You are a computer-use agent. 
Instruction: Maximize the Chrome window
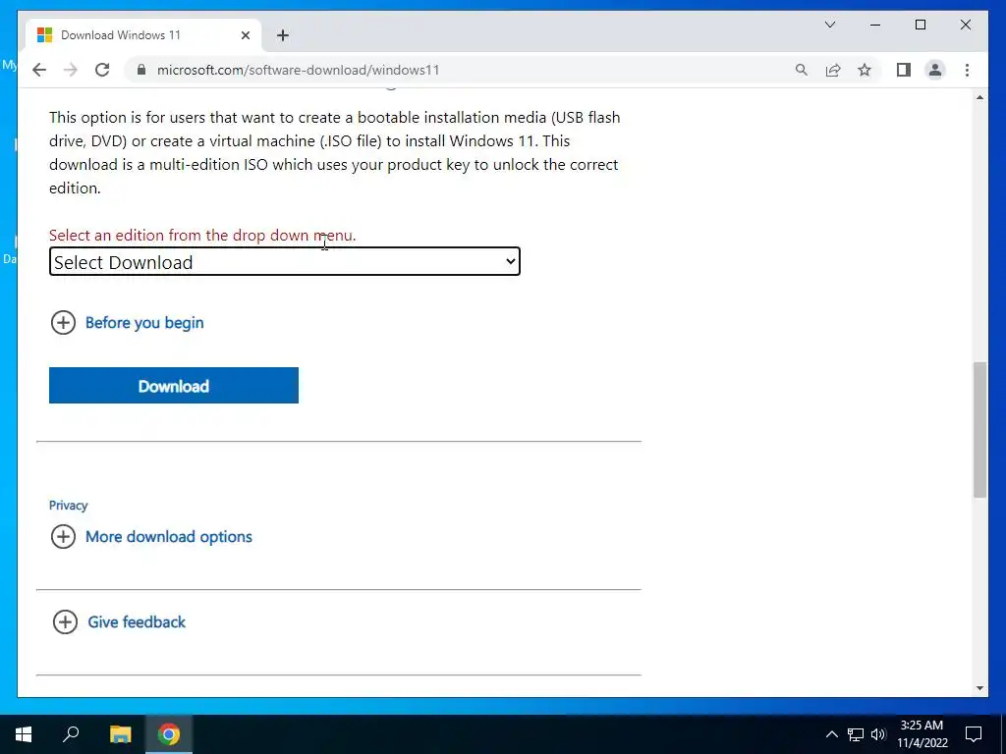920,25
